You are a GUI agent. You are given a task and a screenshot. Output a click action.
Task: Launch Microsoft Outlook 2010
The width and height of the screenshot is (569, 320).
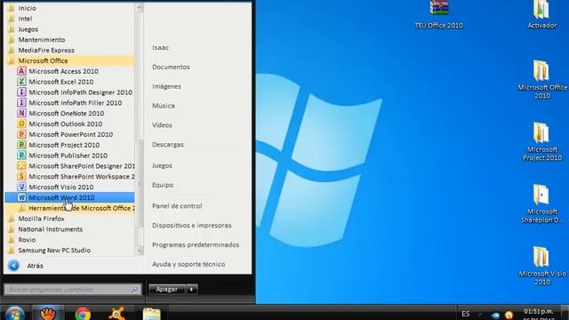(60, 124)
